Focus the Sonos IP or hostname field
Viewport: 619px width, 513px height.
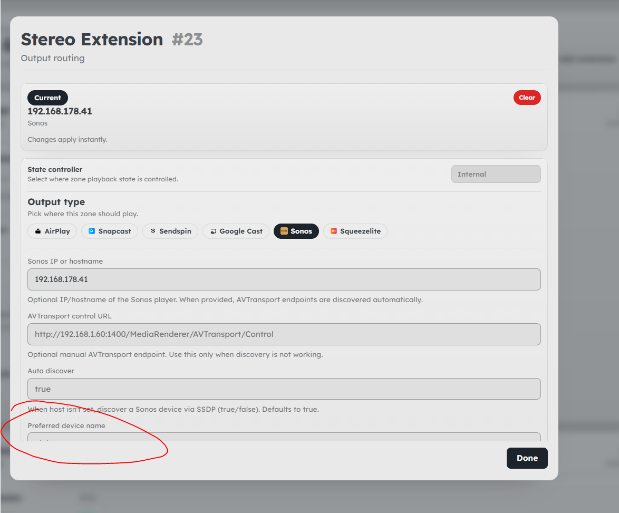284,279
